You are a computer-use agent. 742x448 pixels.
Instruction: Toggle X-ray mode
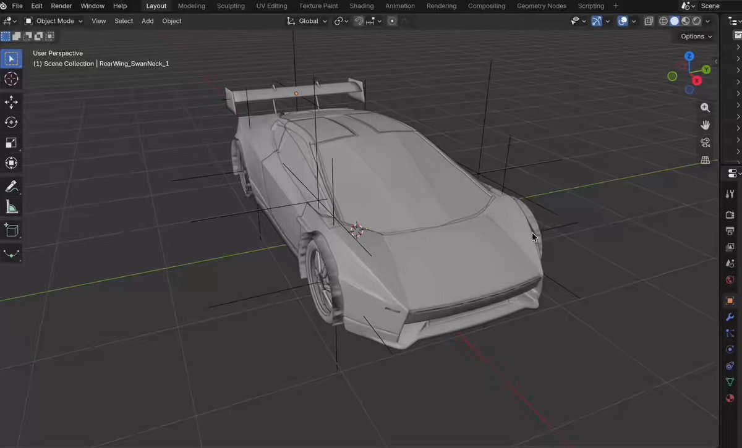649,21
